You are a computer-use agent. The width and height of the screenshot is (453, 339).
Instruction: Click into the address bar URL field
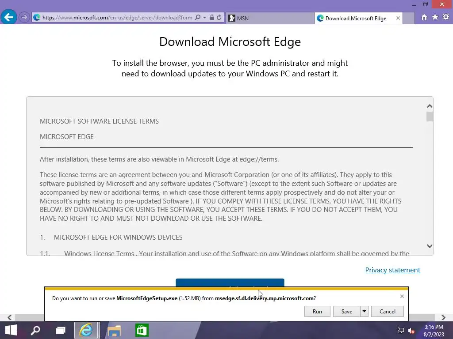(117, 18)
